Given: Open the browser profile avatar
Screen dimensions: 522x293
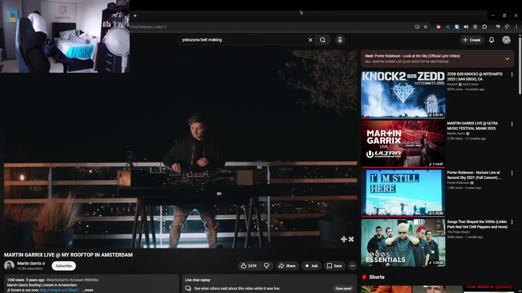Looking at the screenshot, I should click(x=507, y=27).
